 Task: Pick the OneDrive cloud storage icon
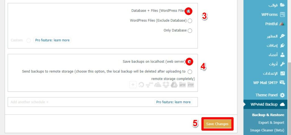pos(158,85)
